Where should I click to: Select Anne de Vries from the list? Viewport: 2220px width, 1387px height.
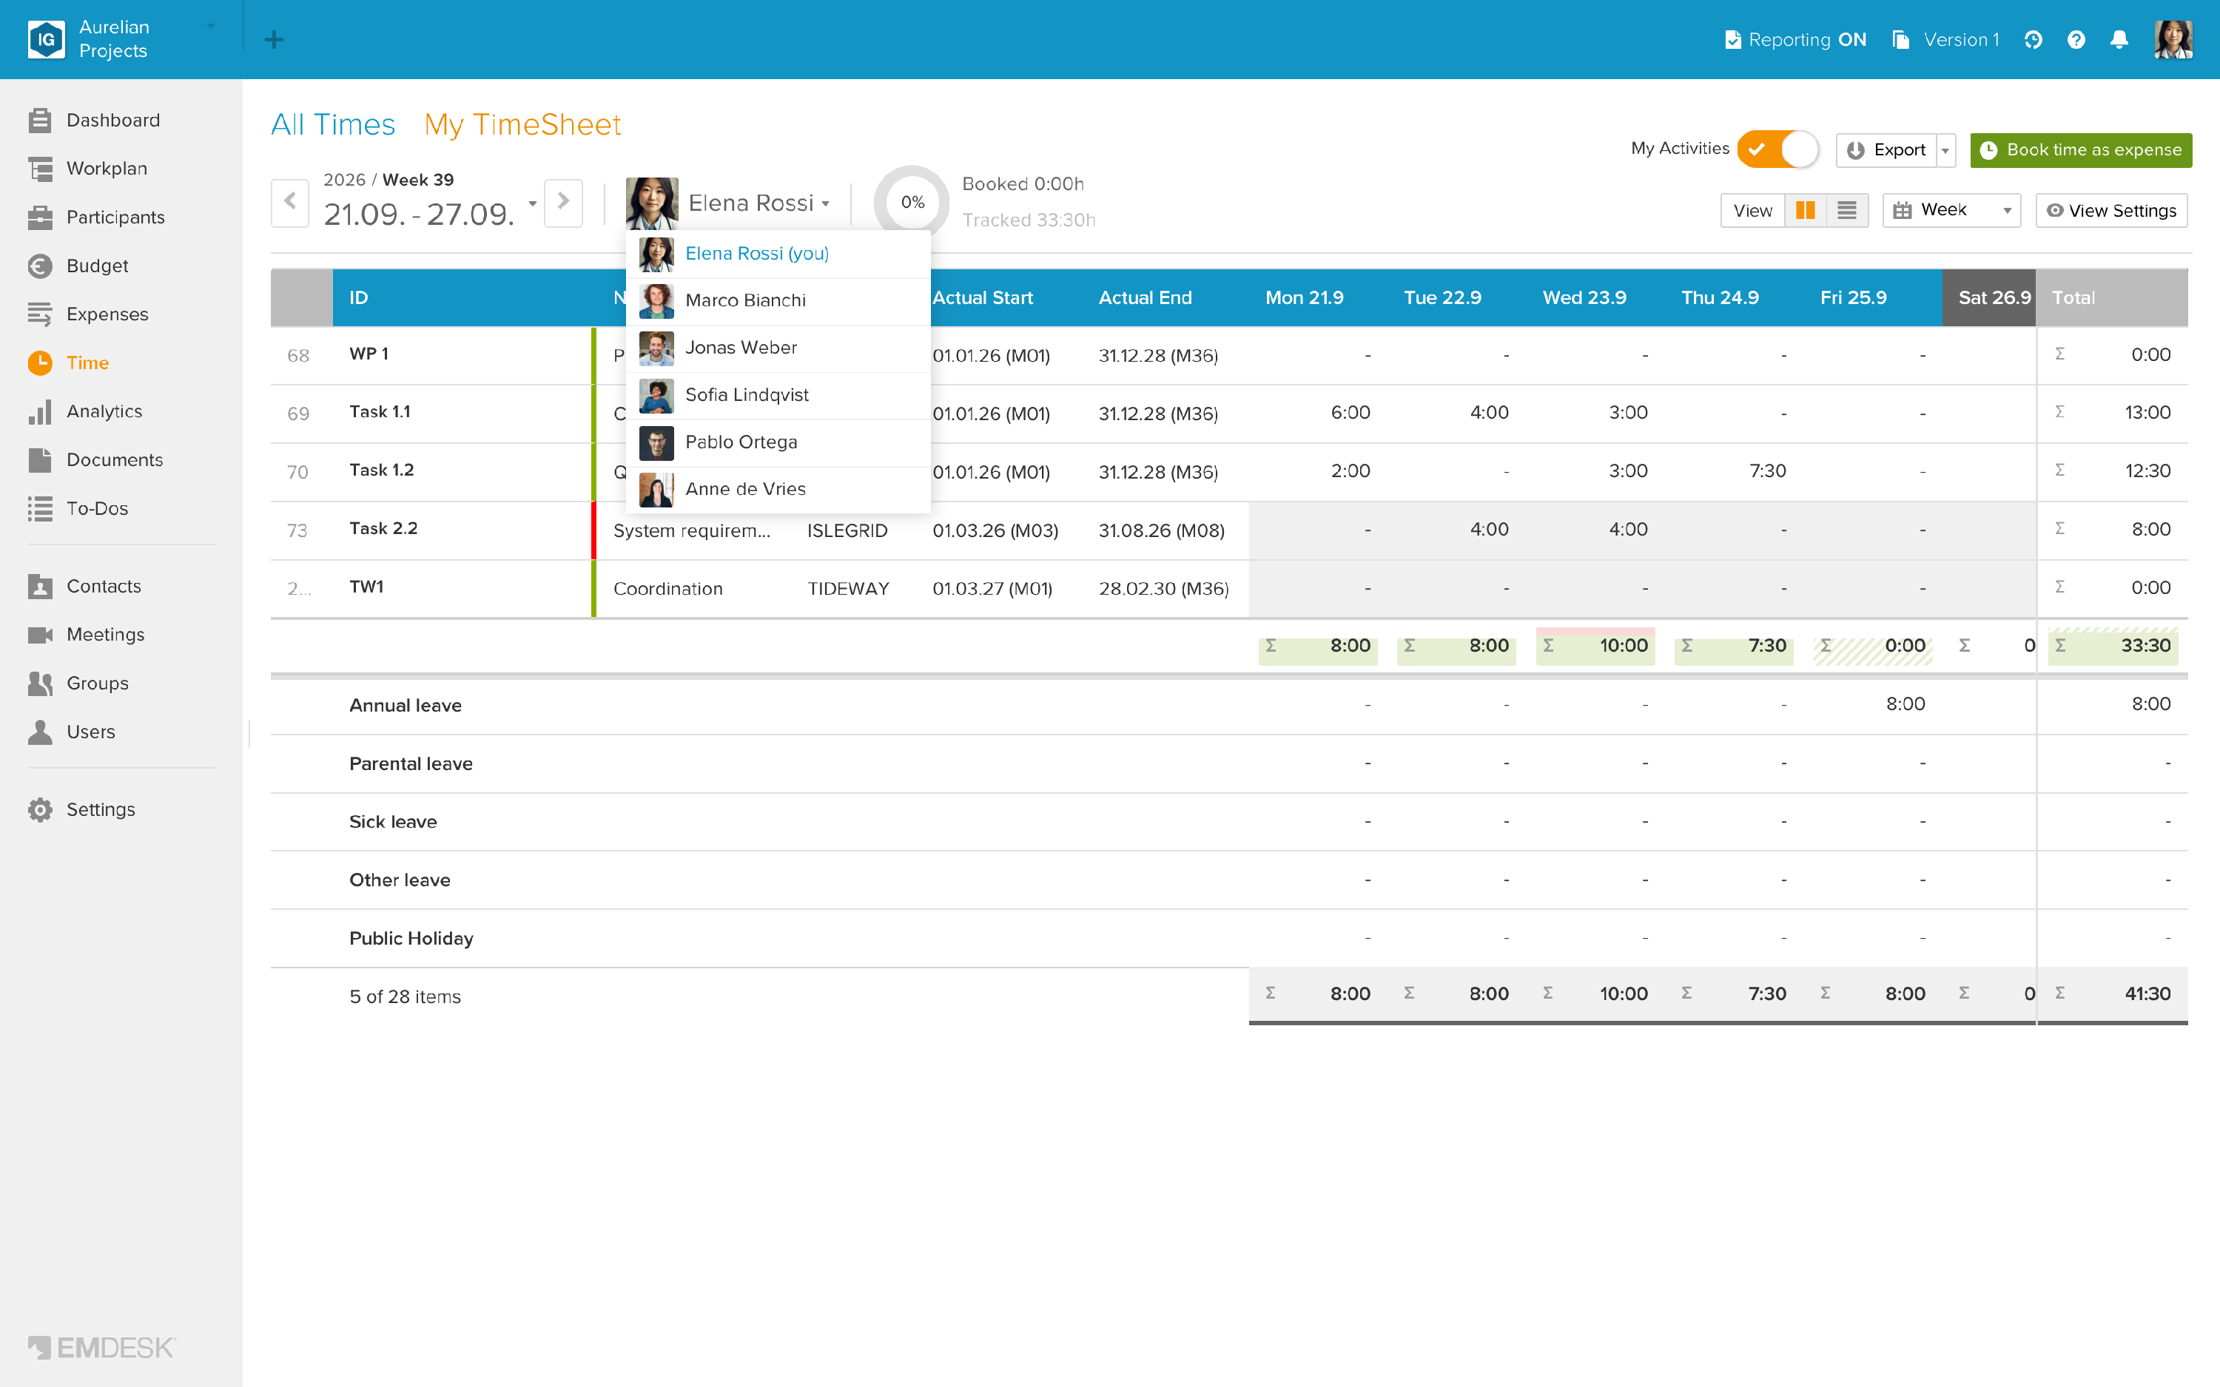pyautogui.click(x=778, y=490)
